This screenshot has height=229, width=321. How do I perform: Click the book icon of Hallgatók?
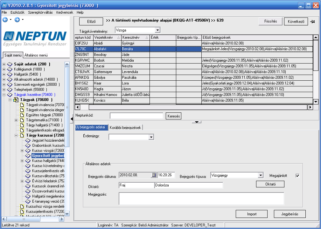point(10,74)
